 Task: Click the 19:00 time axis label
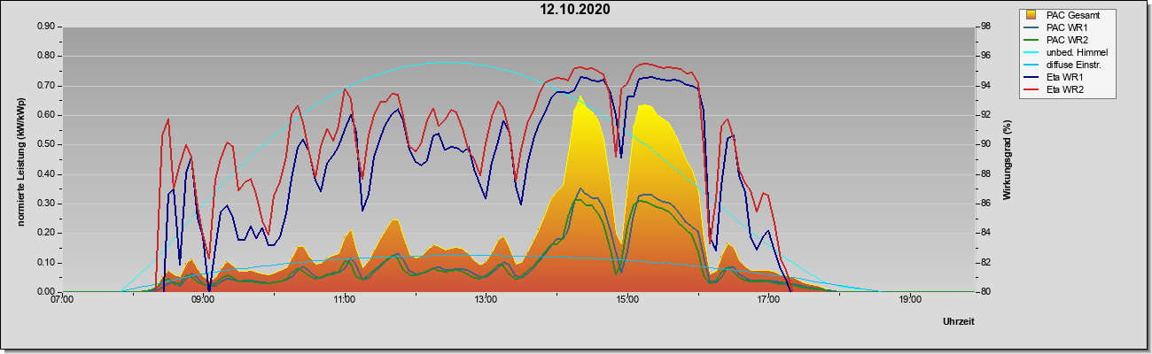(910, 300)
